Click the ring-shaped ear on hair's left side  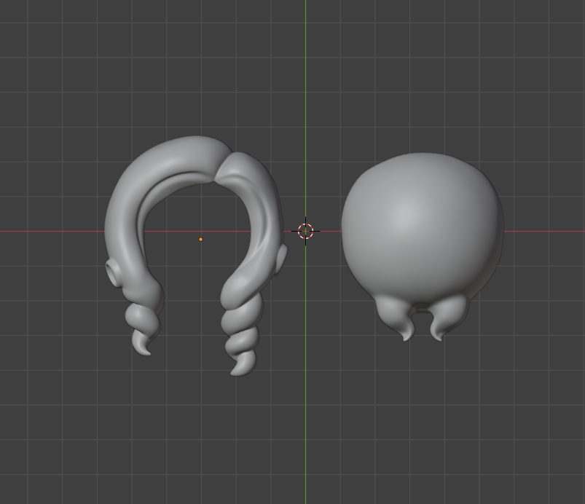point(114,274)
